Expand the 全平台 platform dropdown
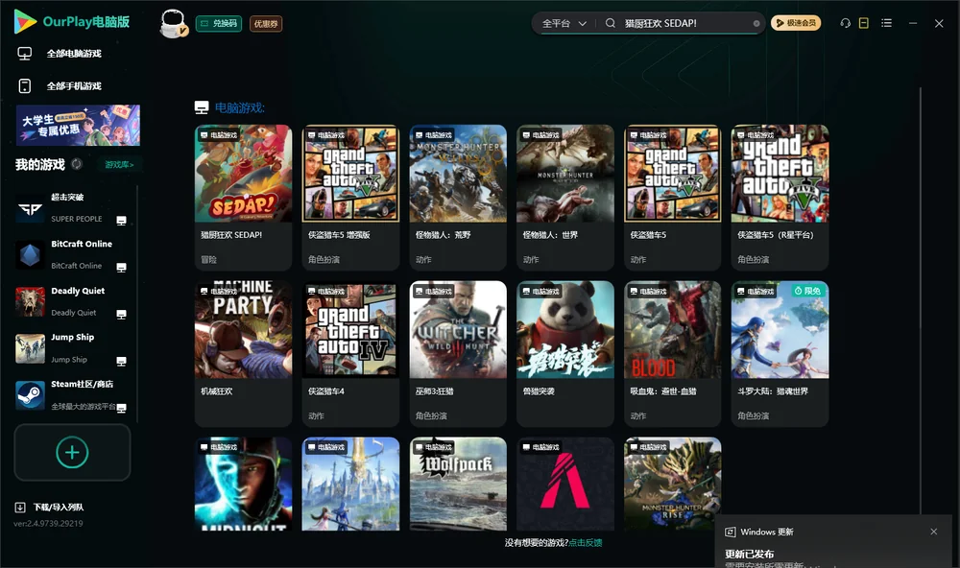This screenshot has height=568, width=960. pyautogui.click(x=564, y=23)
